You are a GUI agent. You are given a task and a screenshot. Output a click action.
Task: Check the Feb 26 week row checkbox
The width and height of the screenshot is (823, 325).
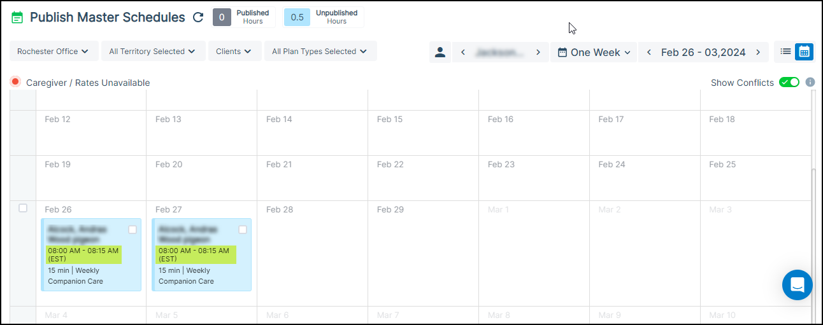tap(23, 208)
